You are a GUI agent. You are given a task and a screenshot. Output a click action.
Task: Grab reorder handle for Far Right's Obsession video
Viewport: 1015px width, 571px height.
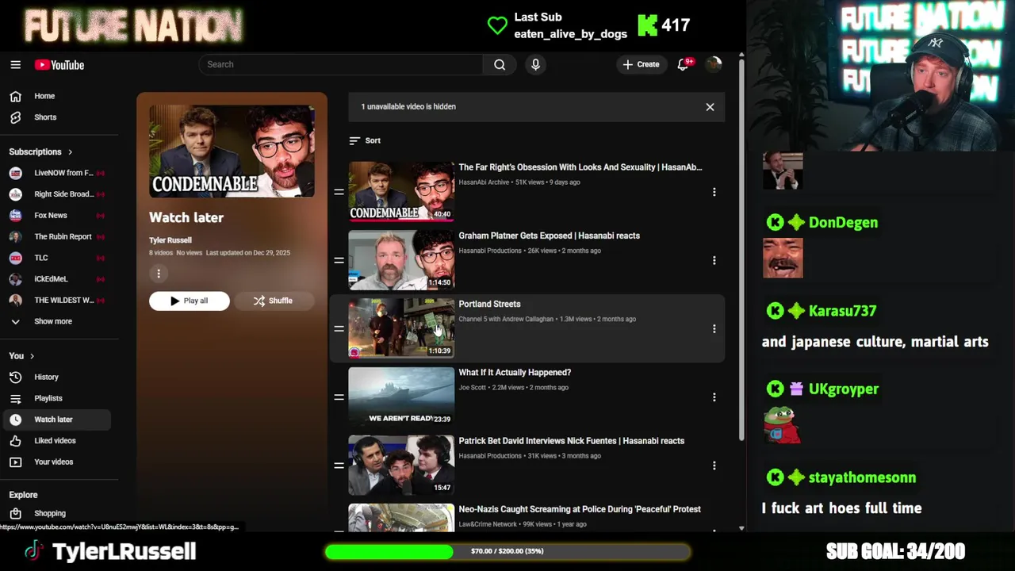(x=339, y=192)
